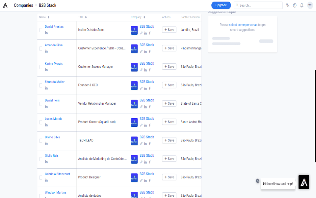316x198 pixels.
Task: Save Amanda Silva contact
Action: [169, 48]
